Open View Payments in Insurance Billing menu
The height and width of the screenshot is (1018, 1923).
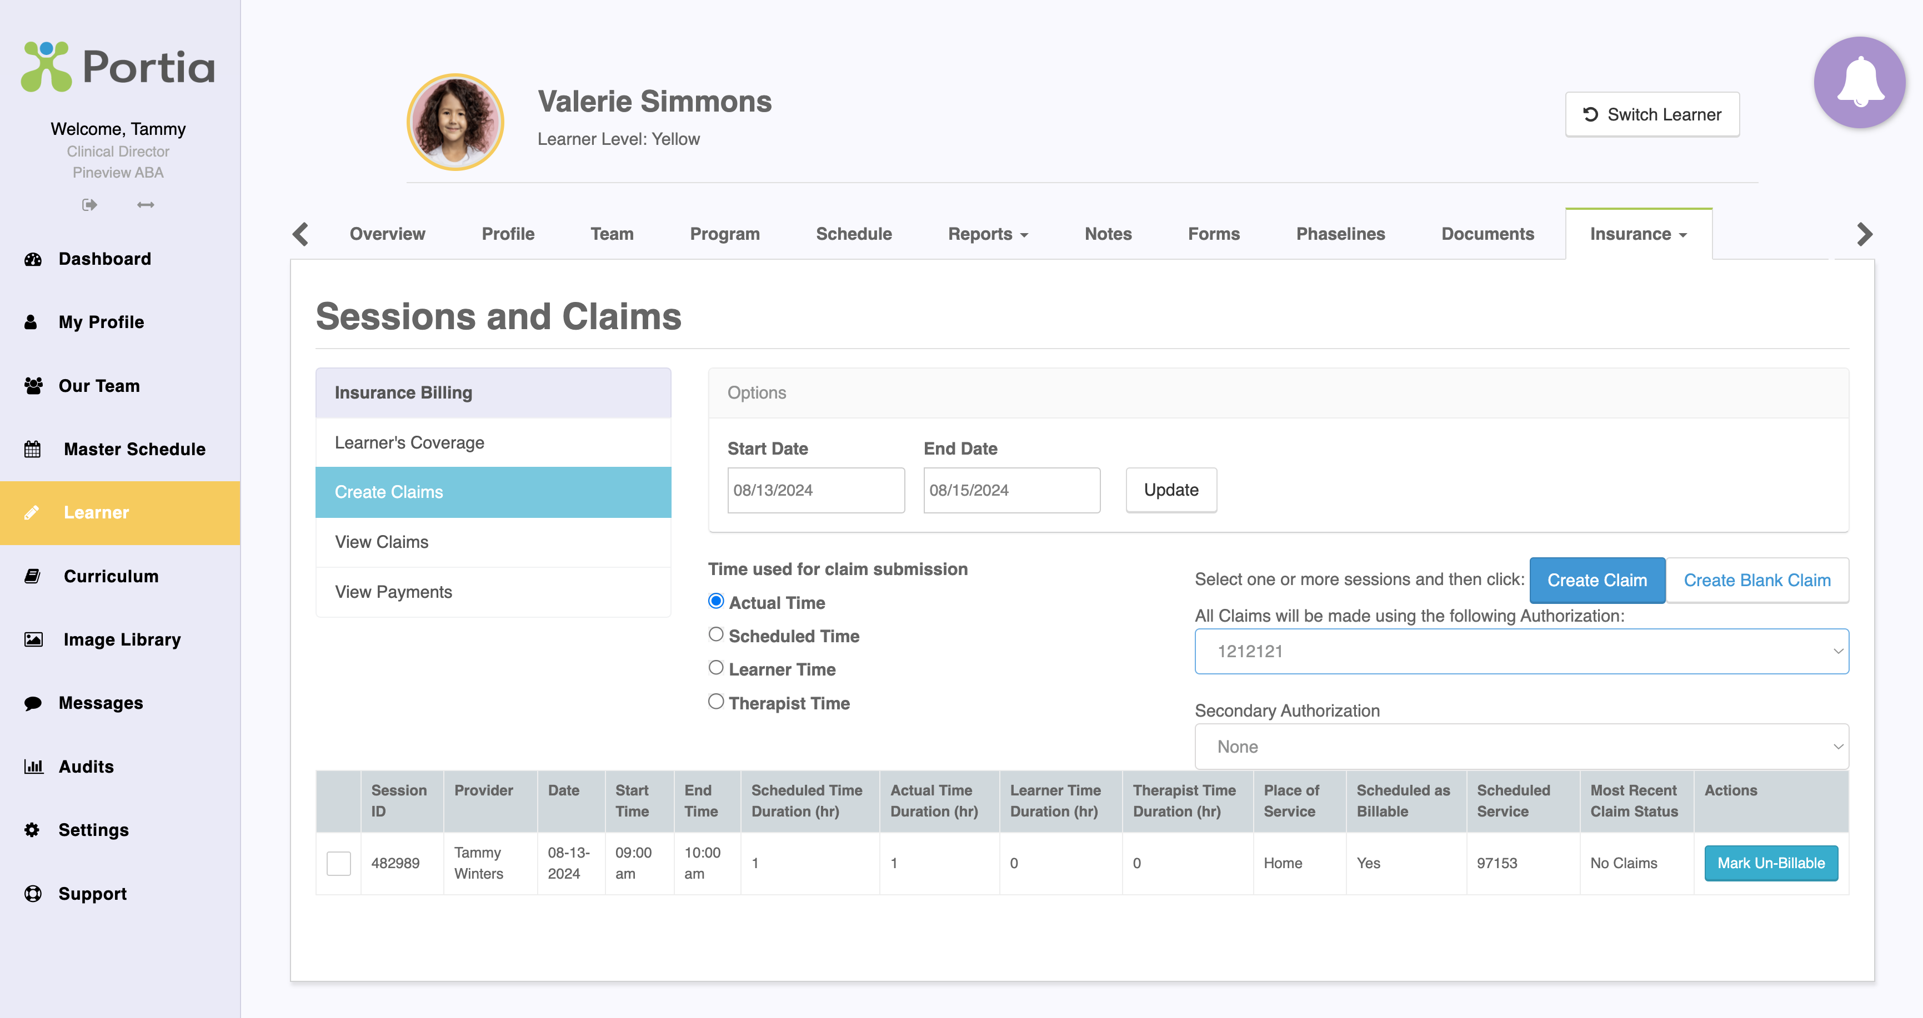click(x=393, y=591)
